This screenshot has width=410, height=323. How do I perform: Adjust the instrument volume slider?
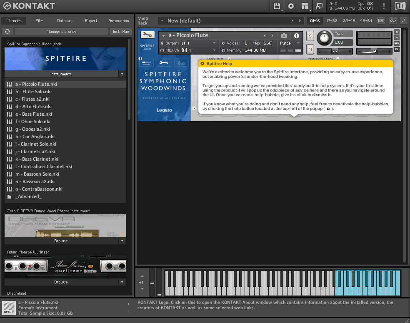pyautogui.click(x=374, y=51)
